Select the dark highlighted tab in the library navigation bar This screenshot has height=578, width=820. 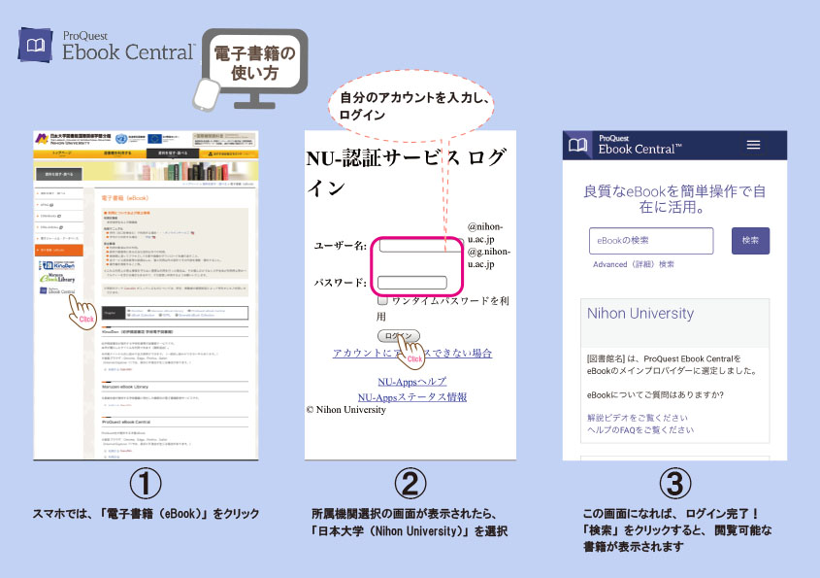pos(172,153)
